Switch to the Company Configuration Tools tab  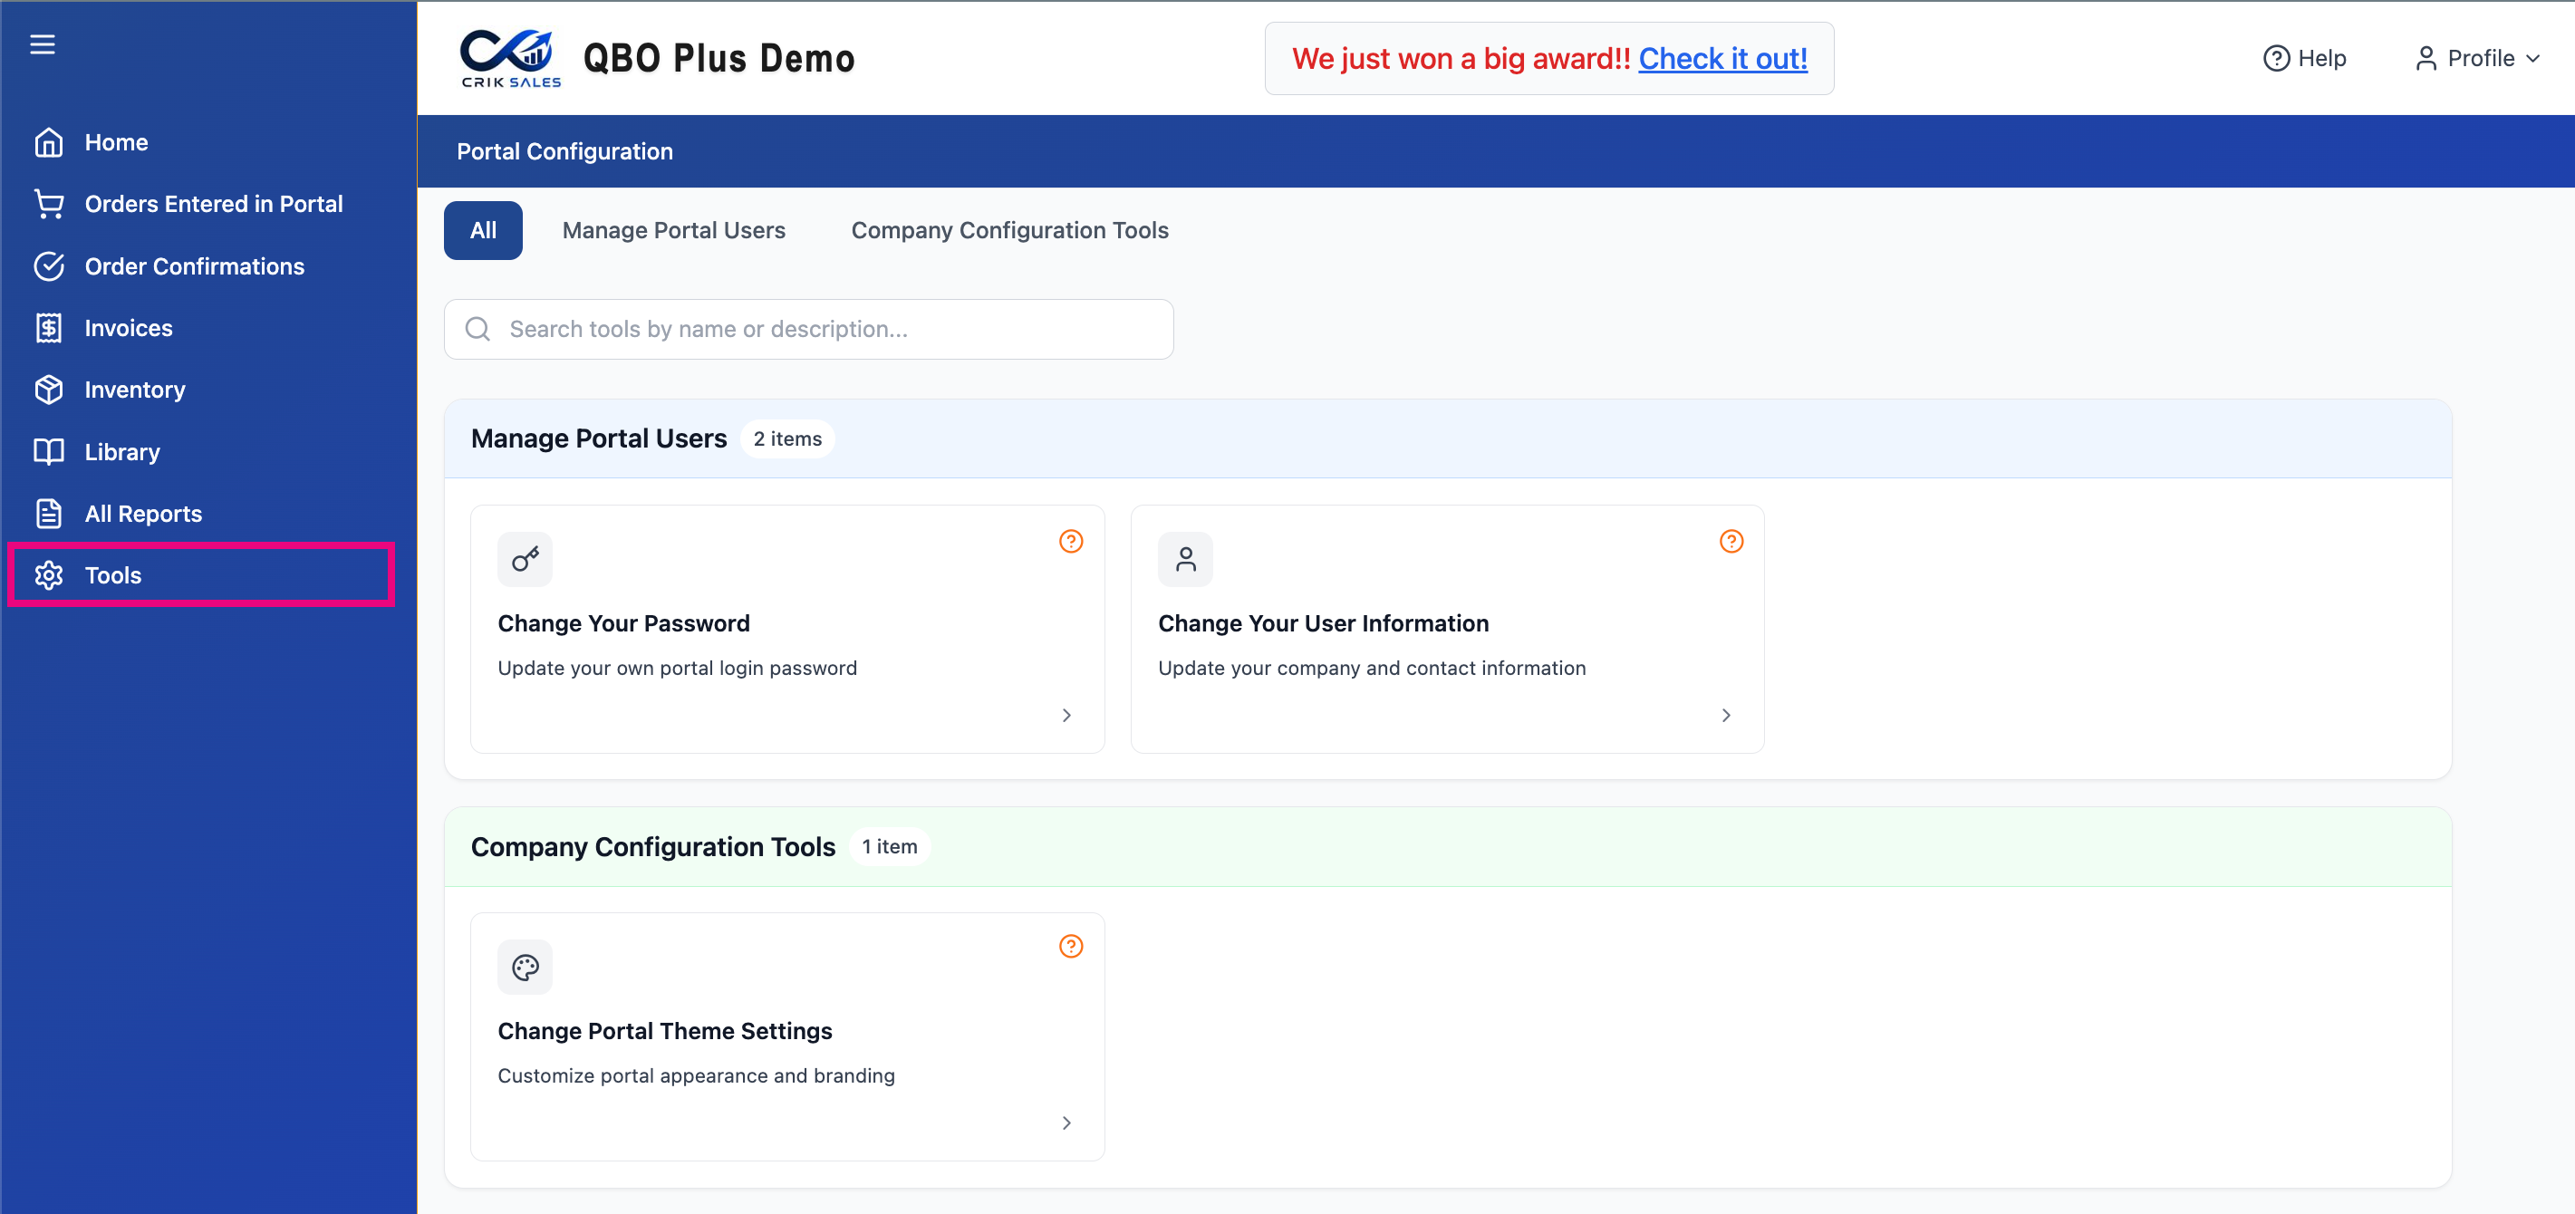[x=1009, y=231]
